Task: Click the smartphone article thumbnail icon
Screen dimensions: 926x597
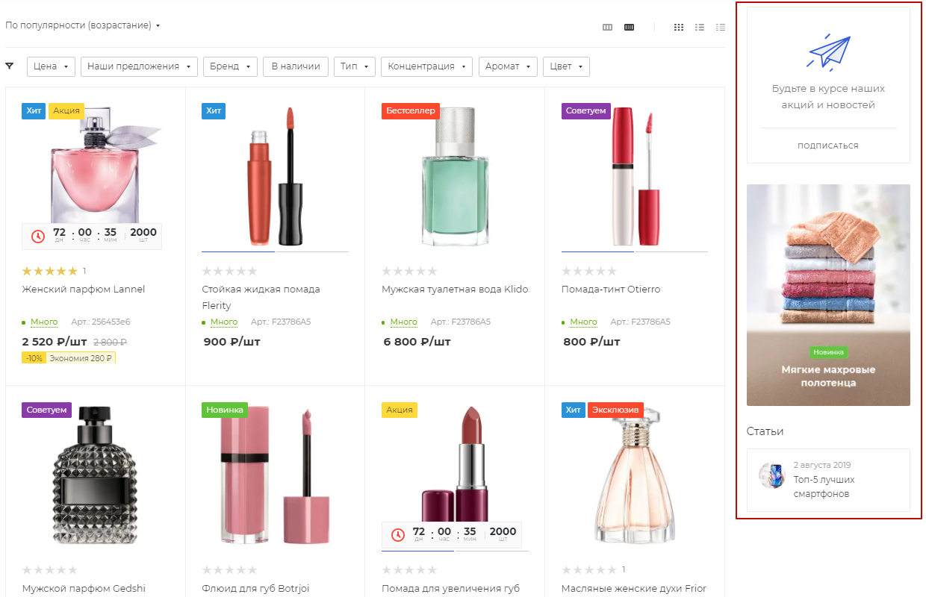Action: pos(771,475)
